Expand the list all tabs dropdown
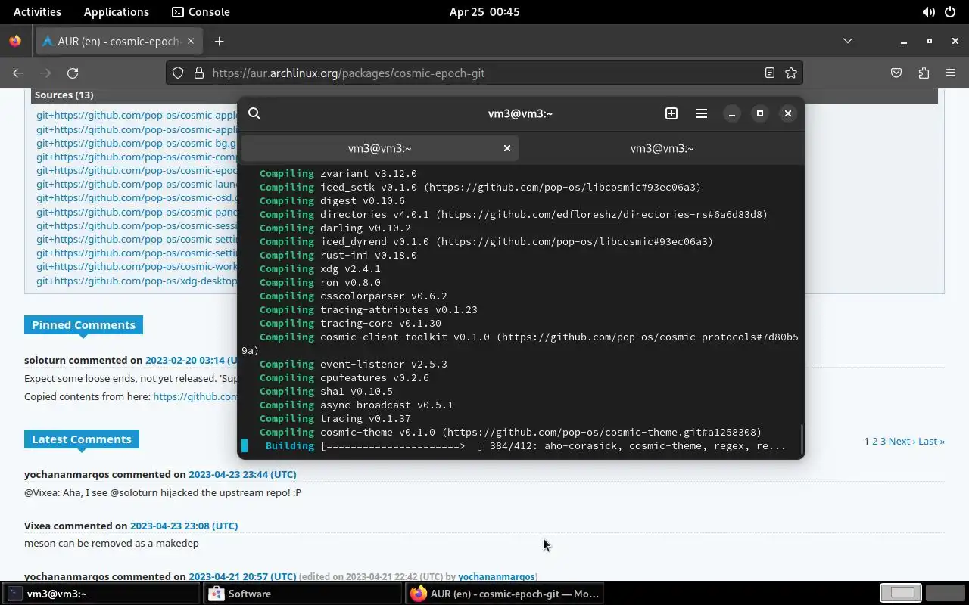Screen dimensions: 969x605 click(x=848, y=41)
